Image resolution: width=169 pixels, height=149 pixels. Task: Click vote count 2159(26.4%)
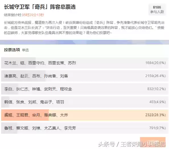156,76
